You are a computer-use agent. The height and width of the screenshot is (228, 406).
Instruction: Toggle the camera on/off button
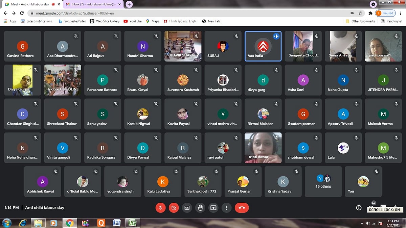(174, 208)
